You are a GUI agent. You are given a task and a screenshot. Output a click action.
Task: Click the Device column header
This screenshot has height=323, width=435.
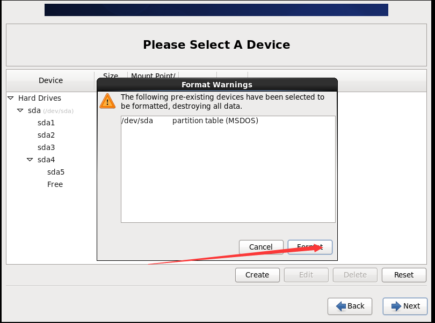[x=50, y=80]
